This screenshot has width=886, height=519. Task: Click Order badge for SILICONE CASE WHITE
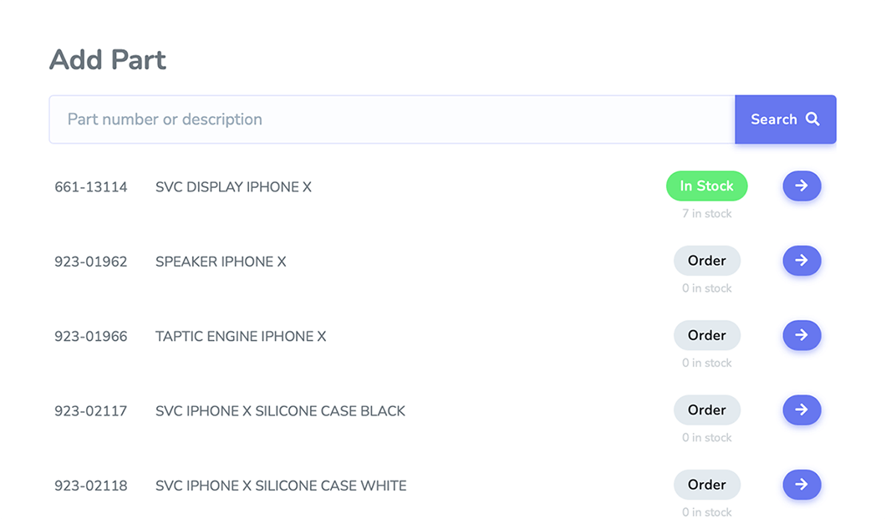click(x=707, y=485)
